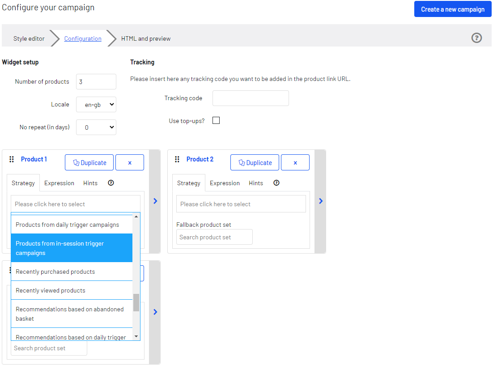The image size is (493, 365).
Task: Click Create a new campaign
Action: pyautogui.click(x=452, y=9)
